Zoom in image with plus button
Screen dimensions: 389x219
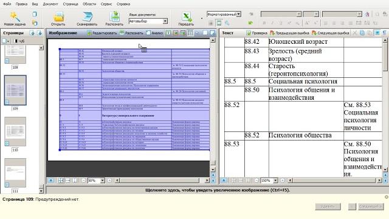109,181
